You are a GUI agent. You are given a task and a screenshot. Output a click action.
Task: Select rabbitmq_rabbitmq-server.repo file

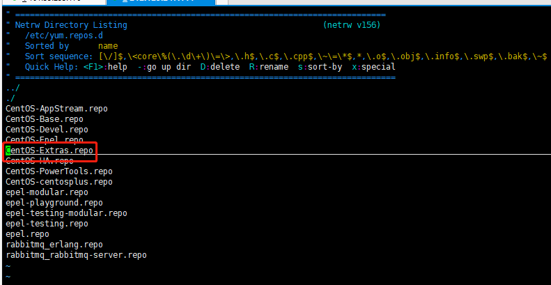point(76,255)
